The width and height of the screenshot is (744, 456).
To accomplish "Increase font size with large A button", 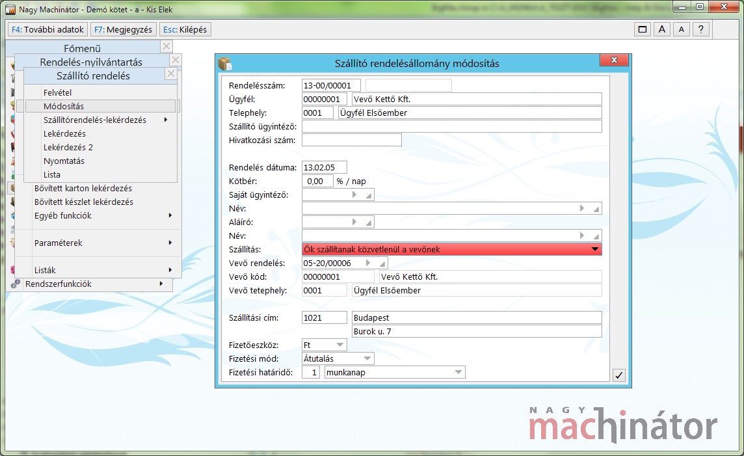I will pyautogui.click(x=662, y=29).
